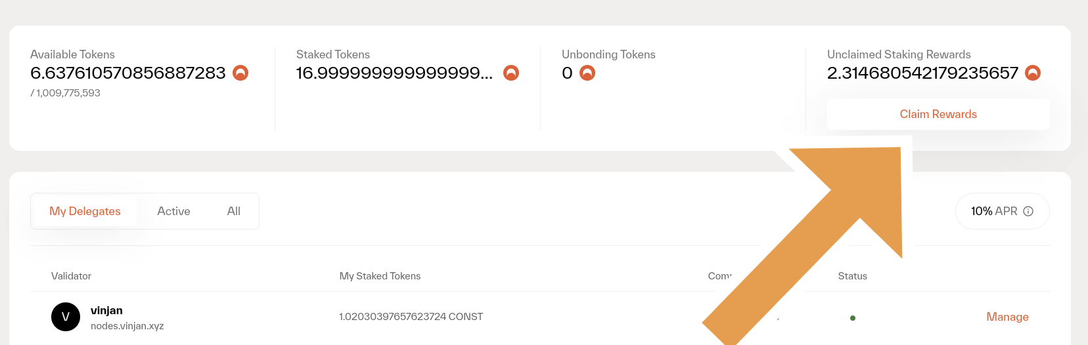The width and height of the screenshot is (1088, 345).
Task: Click the token icon next to Staked Tokens
Action: tap(511, 73)
